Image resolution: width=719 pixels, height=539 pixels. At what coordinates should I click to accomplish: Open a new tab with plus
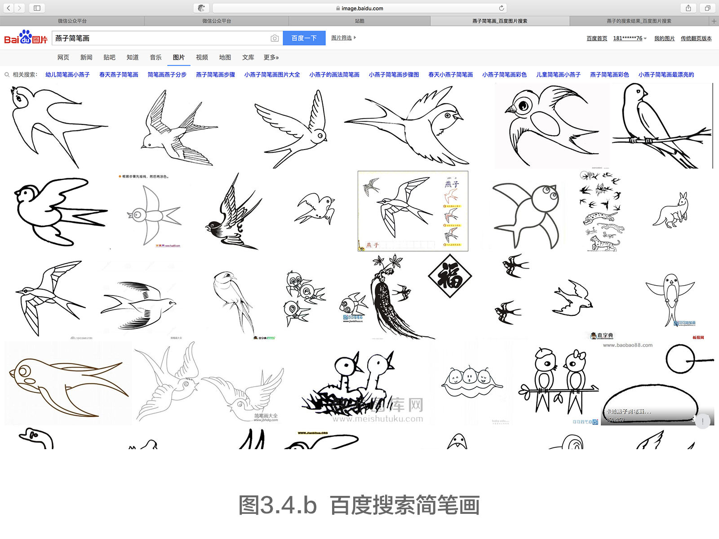click(714, 21)
